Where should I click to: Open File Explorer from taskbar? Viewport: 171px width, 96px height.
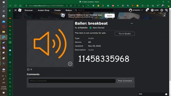click(x=3, y=32)
